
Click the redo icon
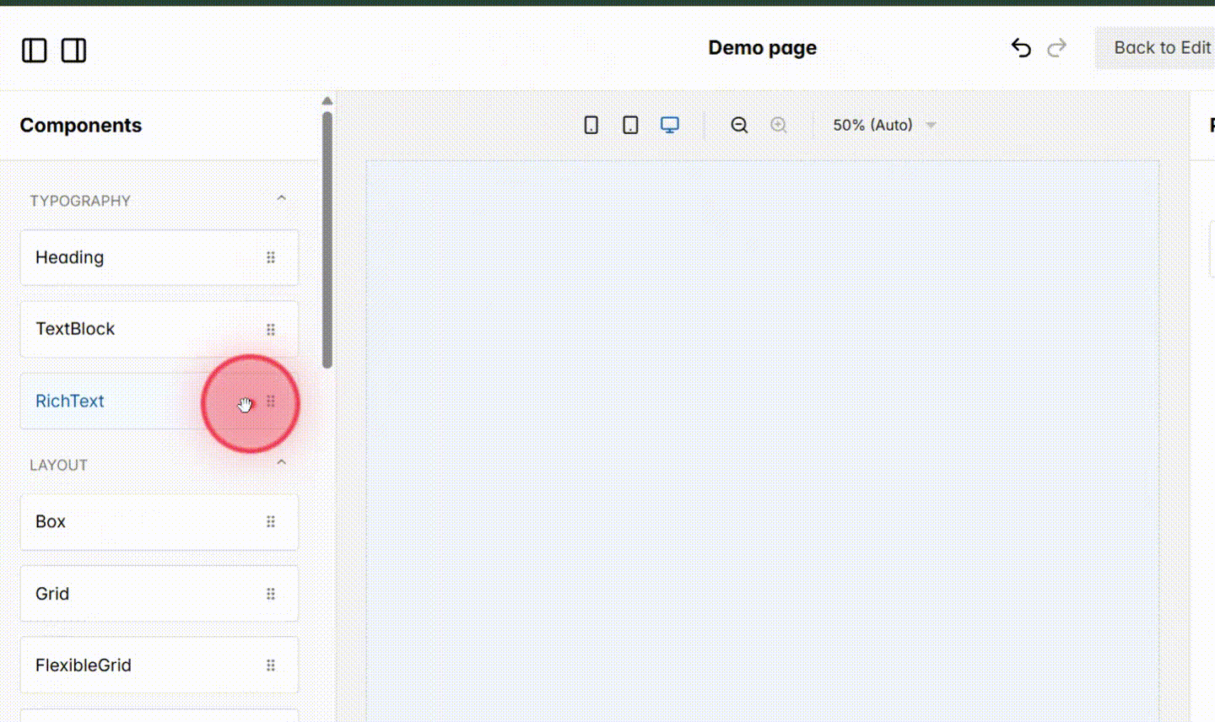1056,48
